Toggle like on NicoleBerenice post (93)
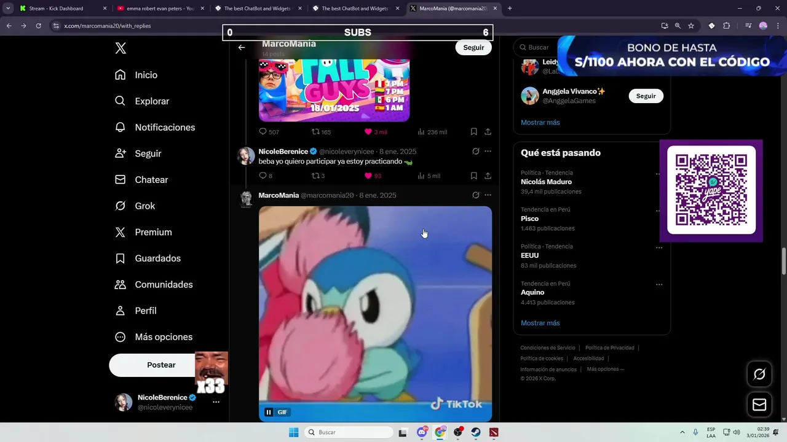This screenshot has width=787, height=442. (x=368, y=176)
